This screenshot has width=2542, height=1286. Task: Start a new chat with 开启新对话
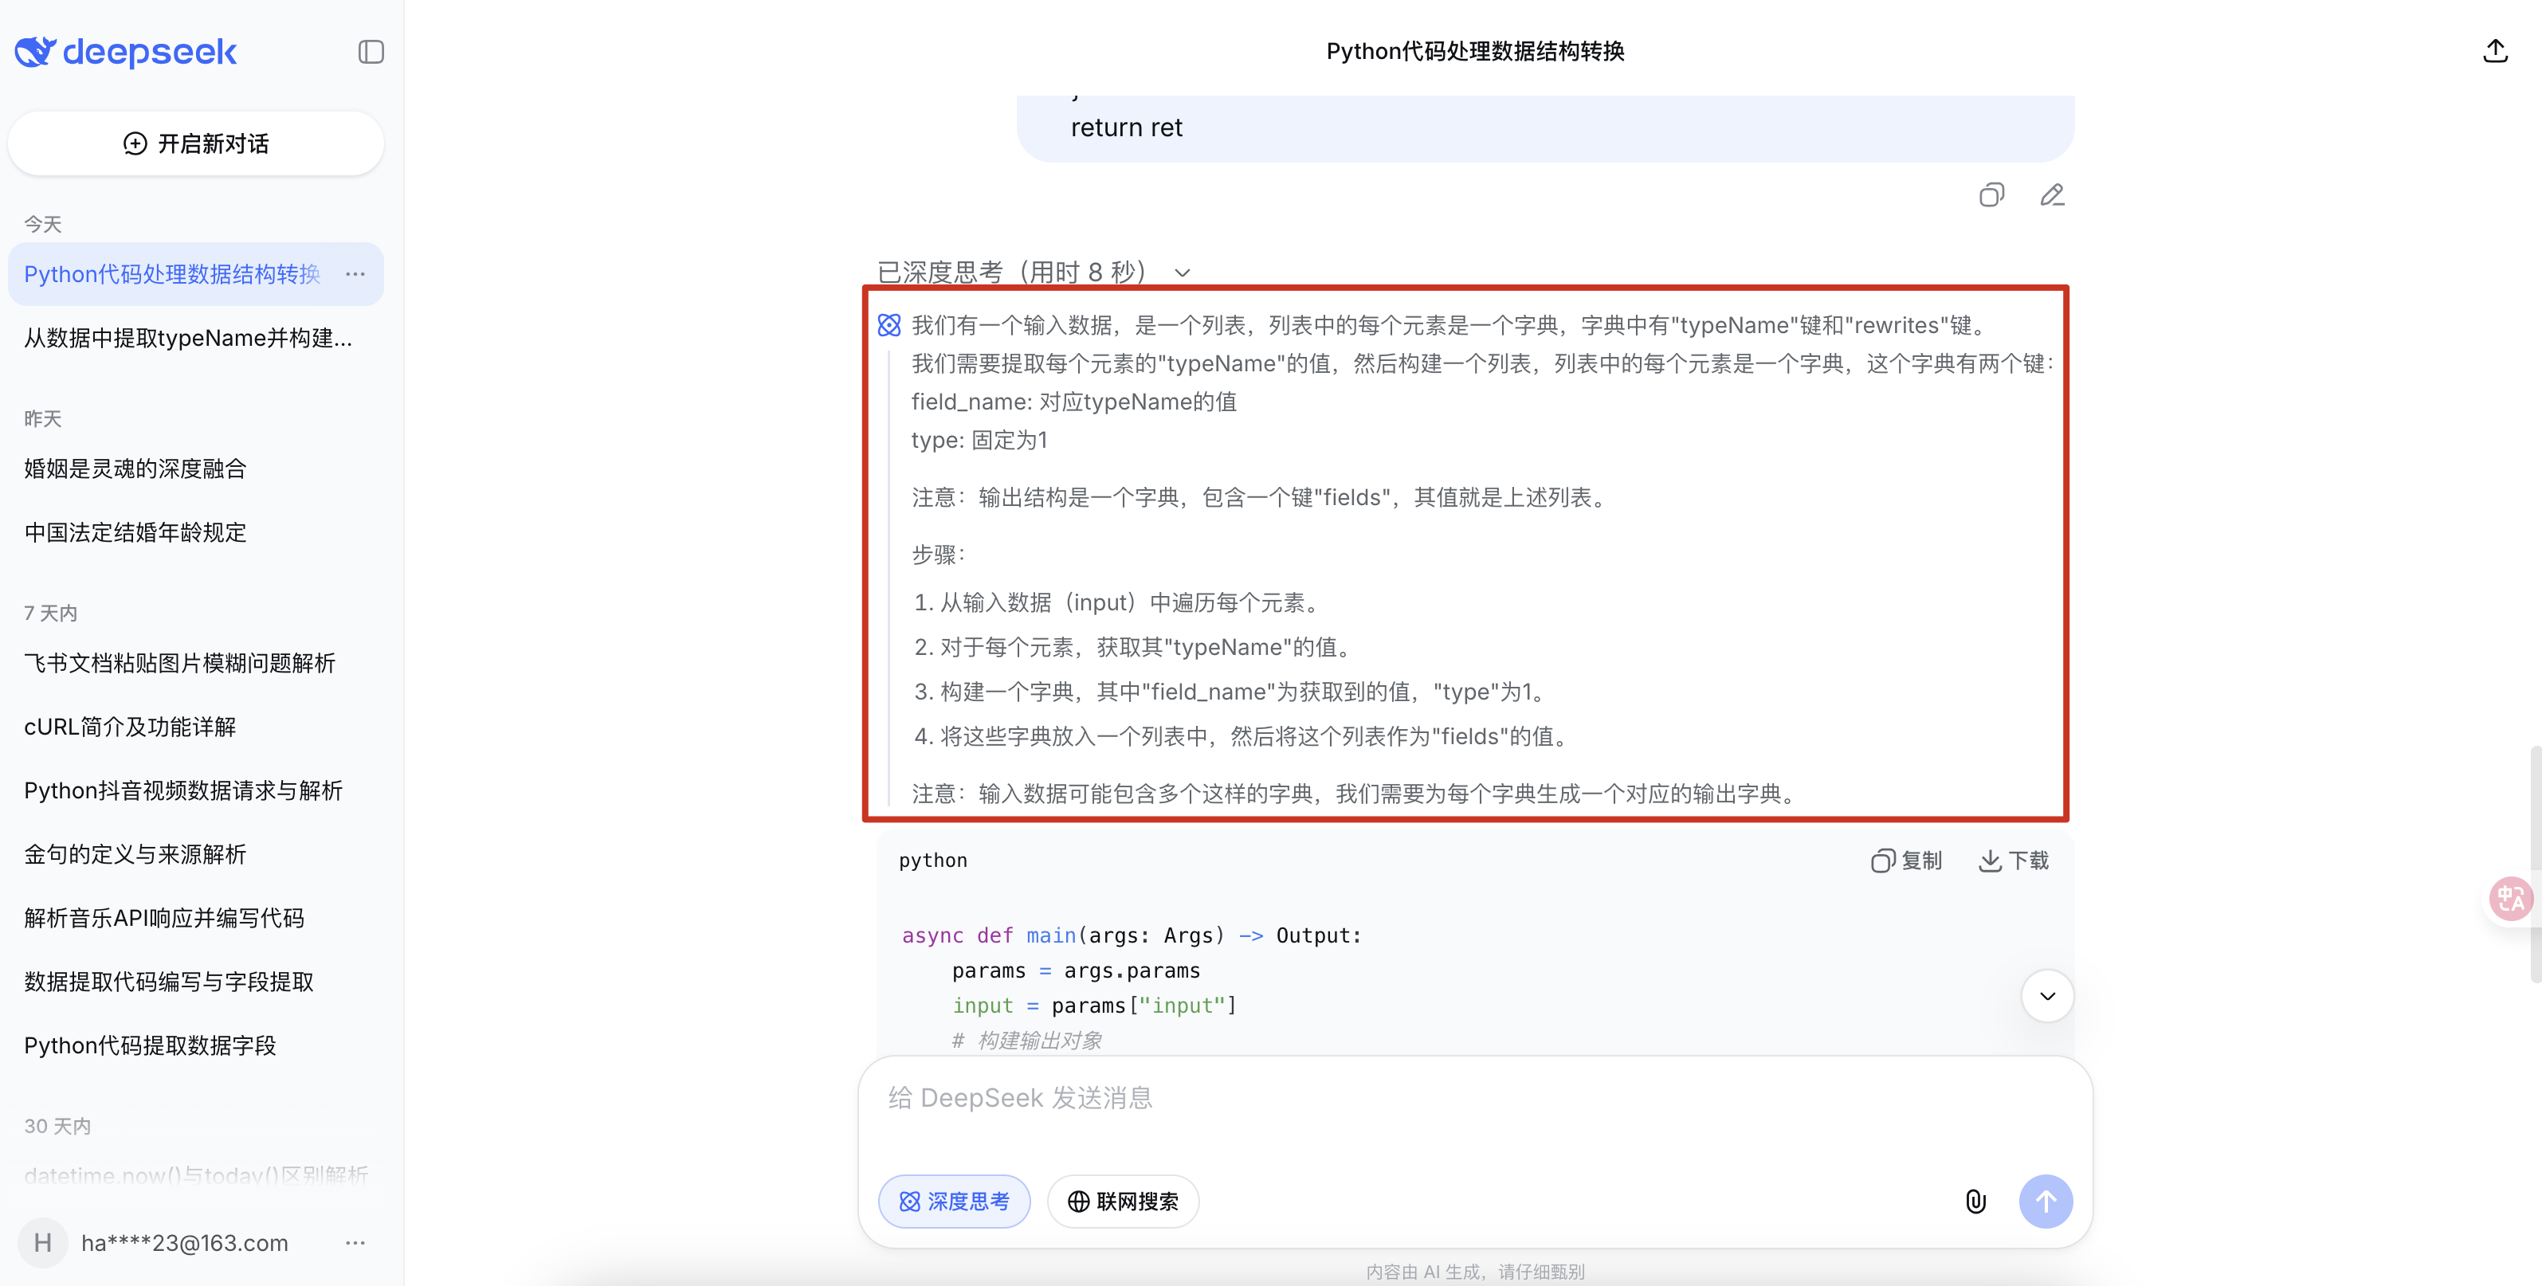pyautogui.click(x=195, y=144)
